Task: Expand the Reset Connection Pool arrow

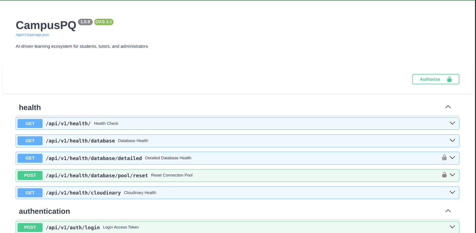Action: click(452, 175)
